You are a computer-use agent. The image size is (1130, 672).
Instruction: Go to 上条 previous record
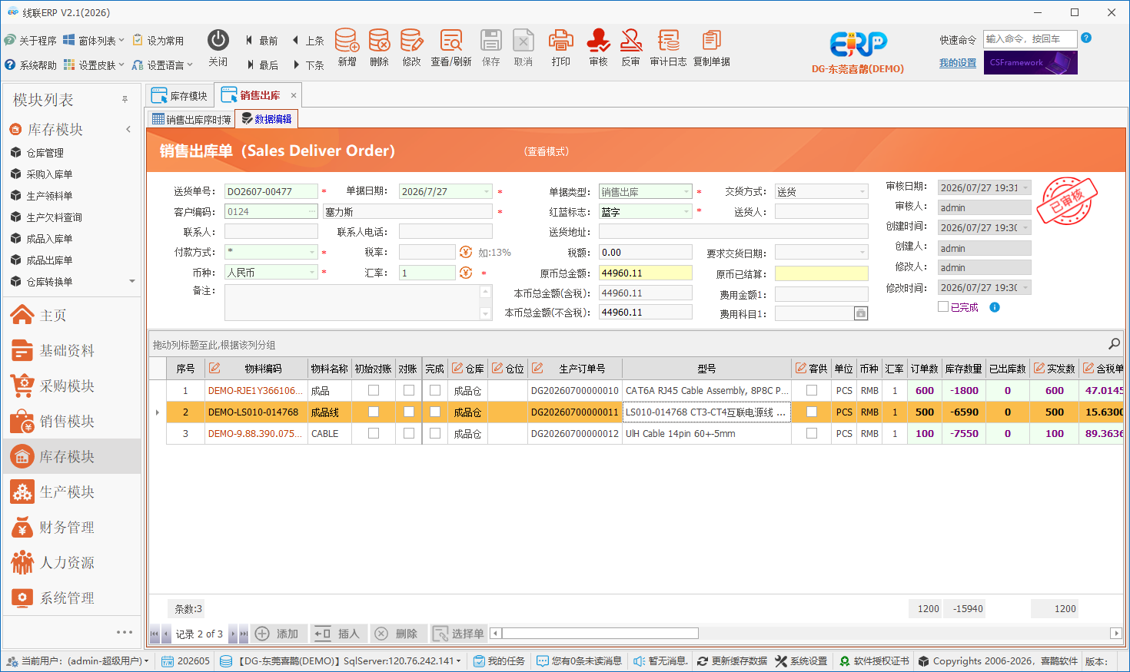(x=307, y=40)
